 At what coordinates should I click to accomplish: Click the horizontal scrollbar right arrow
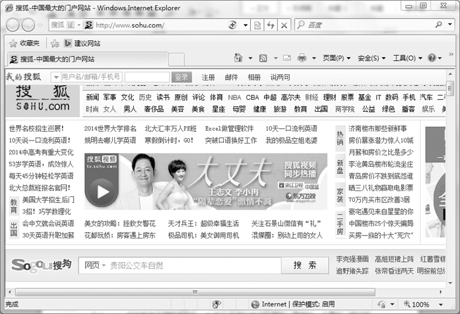point(440,292)
